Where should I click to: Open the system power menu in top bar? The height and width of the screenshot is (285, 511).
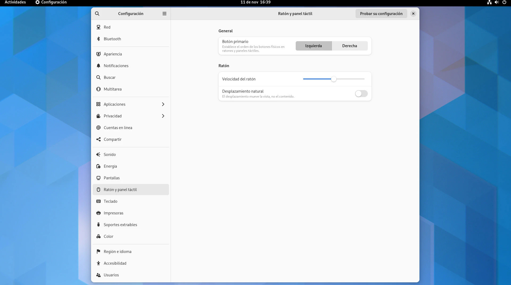504,2
